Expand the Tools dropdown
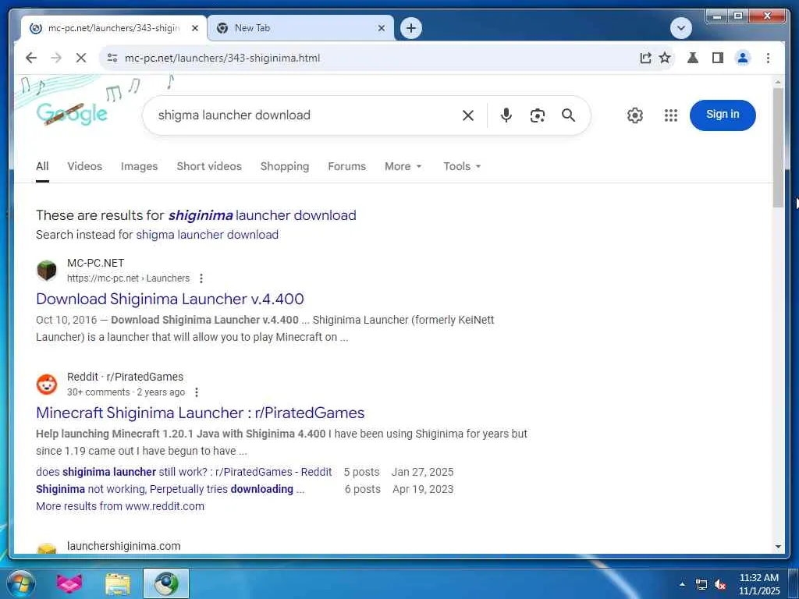Image resolution: width=799 pixels, height=599 pixels. (462, 166)
